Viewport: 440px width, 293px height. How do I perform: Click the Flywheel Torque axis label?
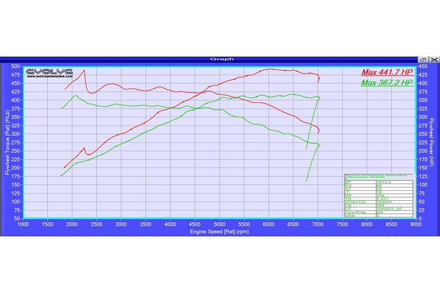pyautogui.click(x=7, y=142)
